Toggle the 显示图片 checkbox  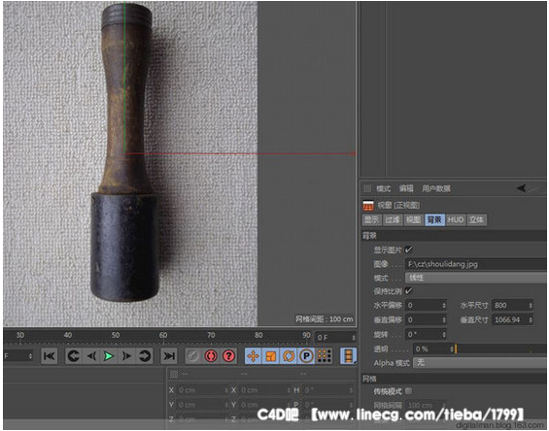[x=409, y=249]
